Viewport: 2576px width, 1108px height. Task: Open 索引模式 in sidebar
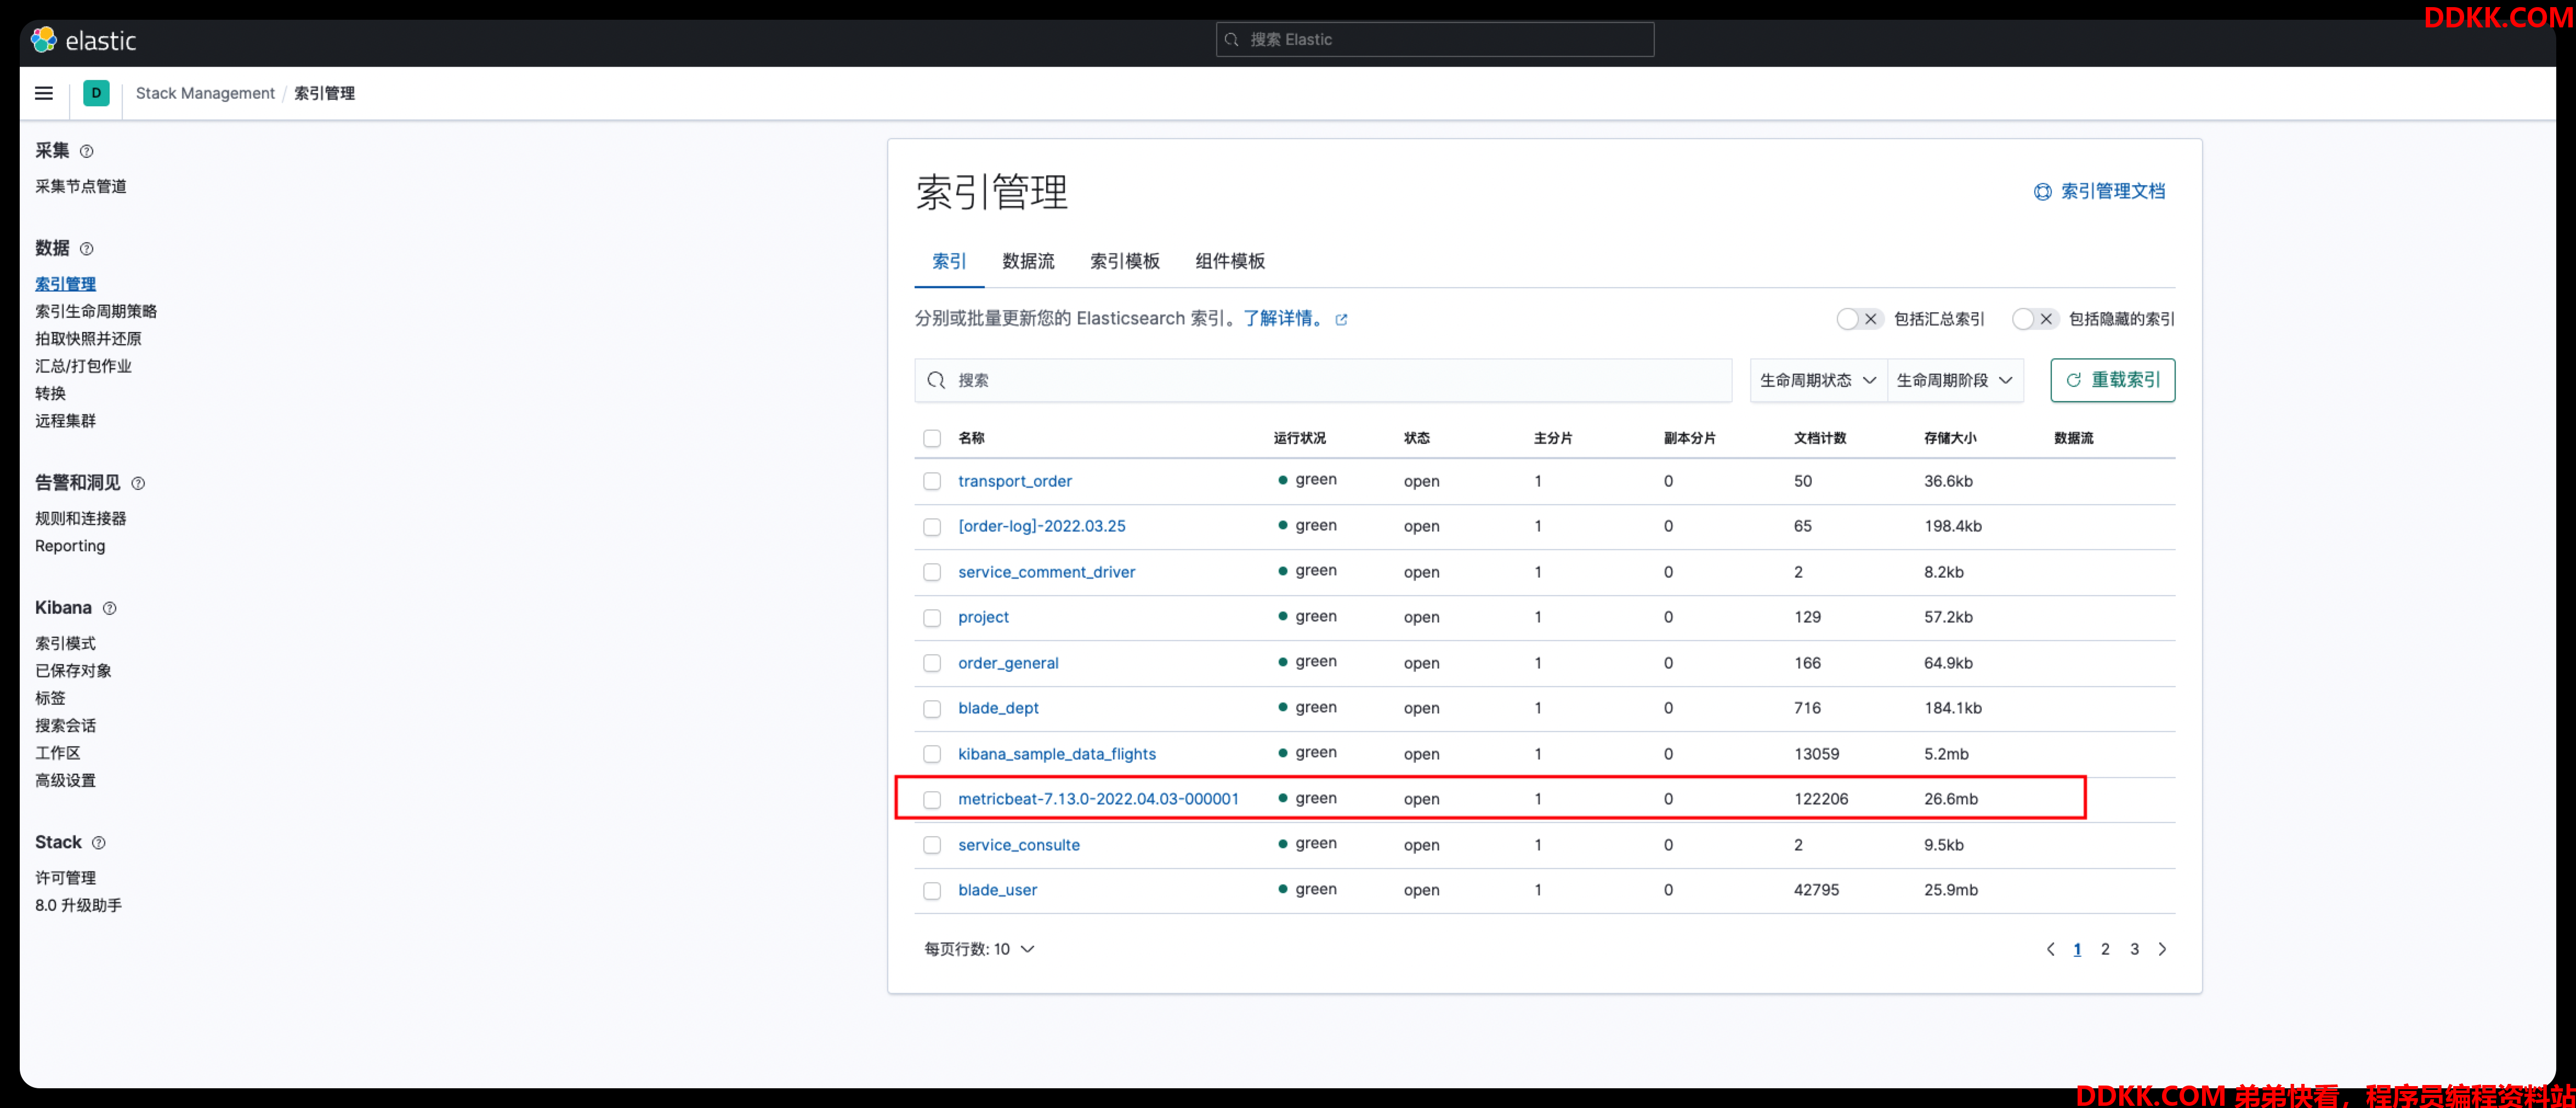coord(66,643)
